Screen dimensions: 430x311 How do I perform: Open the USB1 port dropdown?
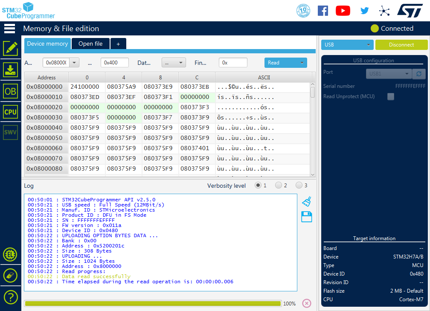pyautogui.click(x=389, y=73)
